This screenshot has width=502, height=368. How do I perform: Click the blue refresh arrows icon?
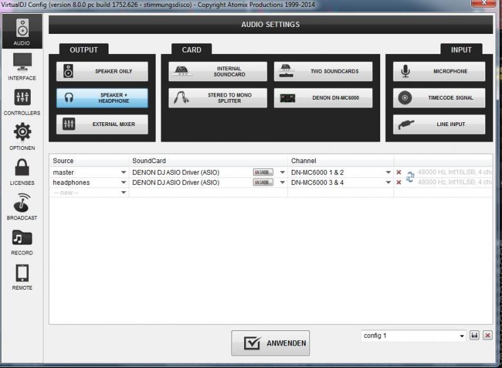coord(410,177)
